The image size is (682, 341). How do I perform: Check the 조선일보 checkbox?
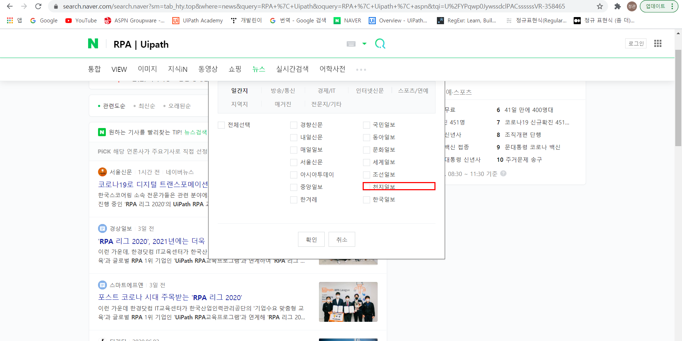pos(367,175)
